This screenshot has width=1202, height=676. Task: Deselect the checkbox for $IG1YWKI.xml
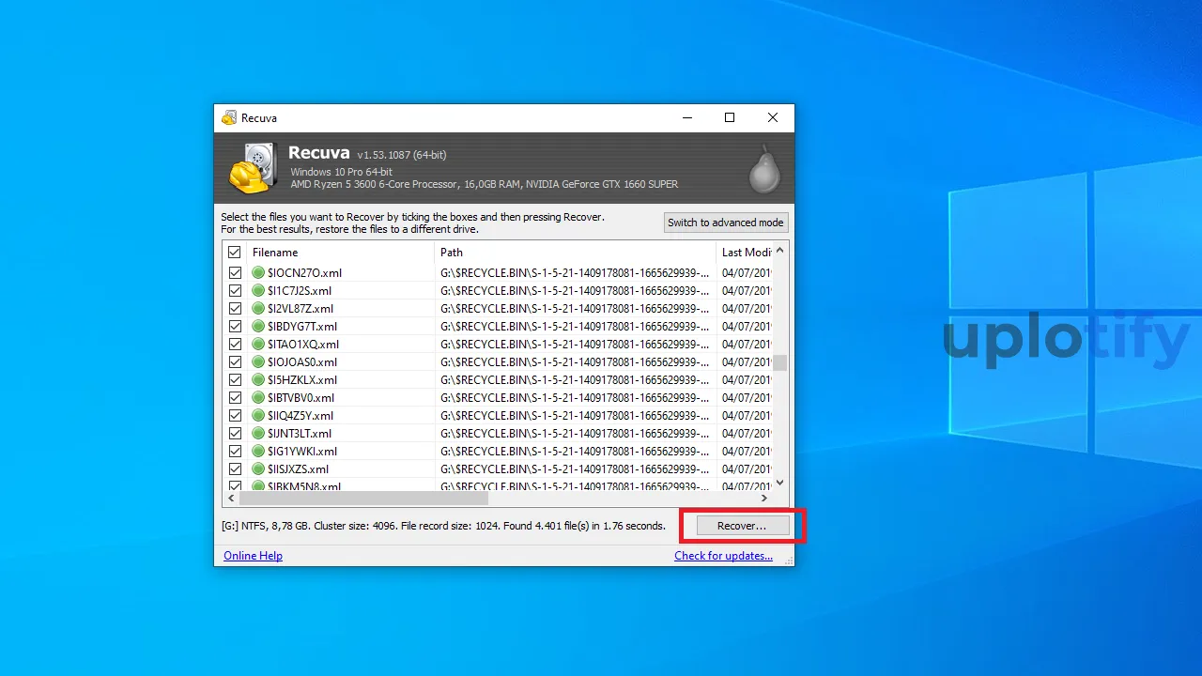(235, 452)
